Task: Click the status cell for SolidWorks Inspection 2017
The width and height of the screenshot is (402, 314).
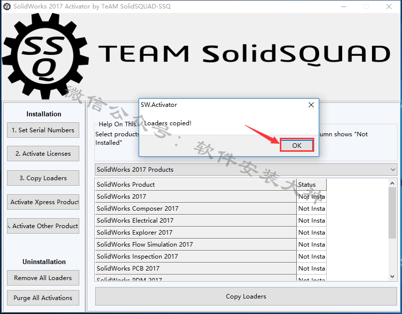Action: point(312,256)
